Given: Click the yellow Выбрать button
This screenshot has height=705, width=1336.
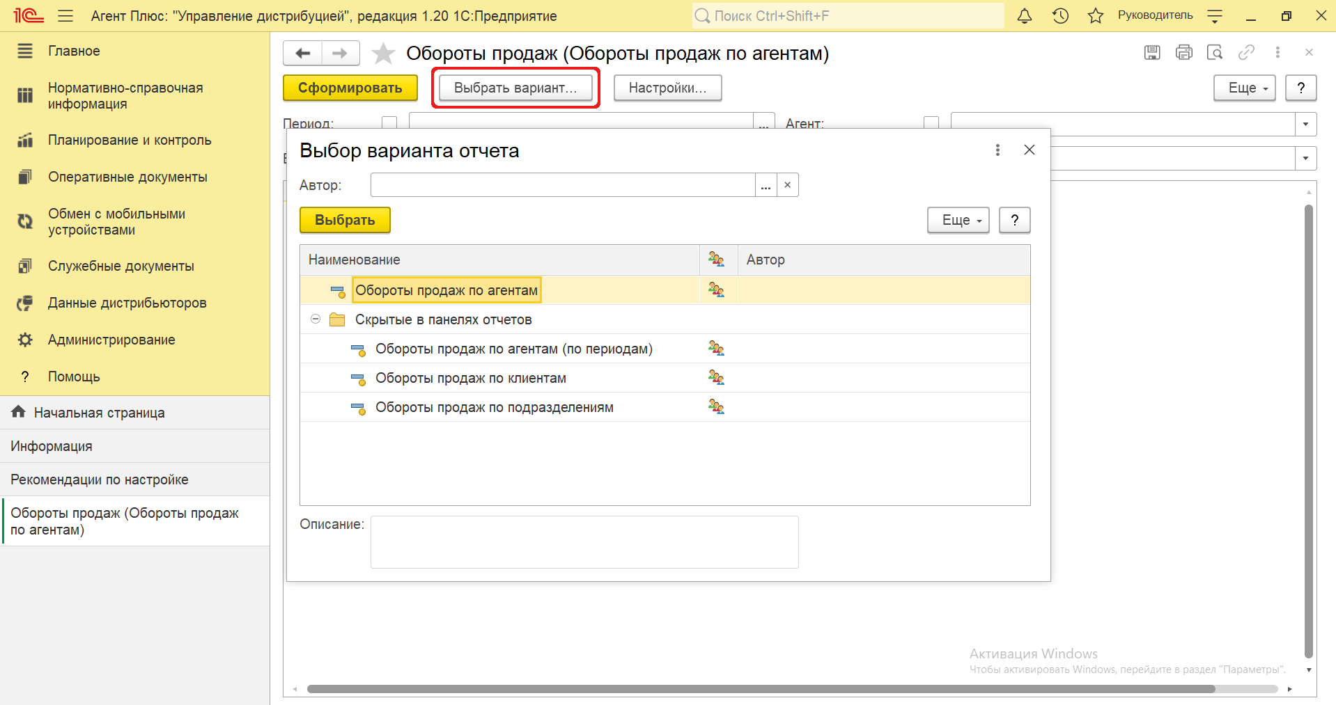Looking at the screenshot, I should 345,220.
